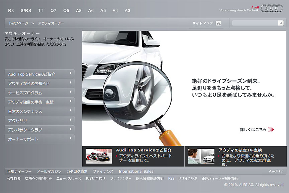Click アウディオーナー breadcrumb link

51,23
